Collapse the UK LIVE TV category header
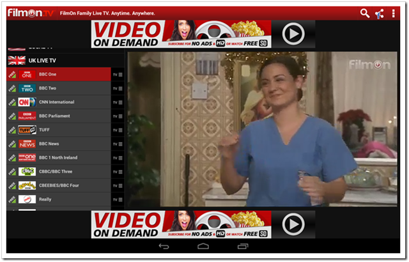The height and width of the screenshot is (262, 409). point(65,61)
